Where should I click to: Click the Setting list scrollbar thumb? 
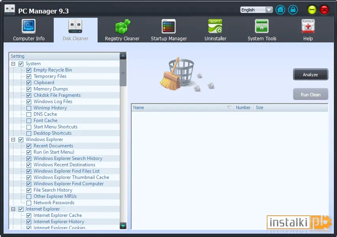123,73
